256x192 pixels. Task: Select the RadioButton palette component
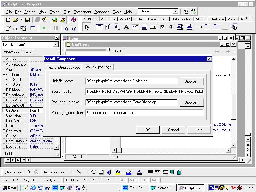coord(171,27)
